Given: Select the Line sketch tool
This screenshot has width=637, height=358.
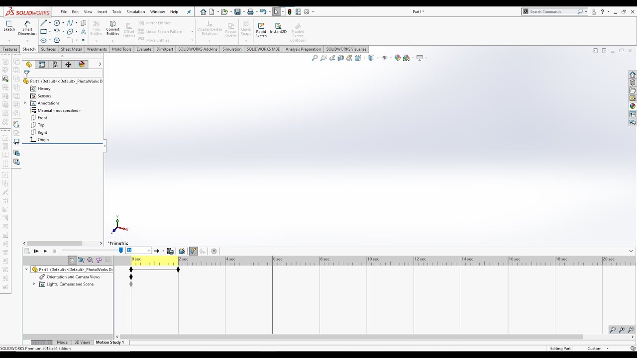Looking at the screenshot, I should point(43,23).
